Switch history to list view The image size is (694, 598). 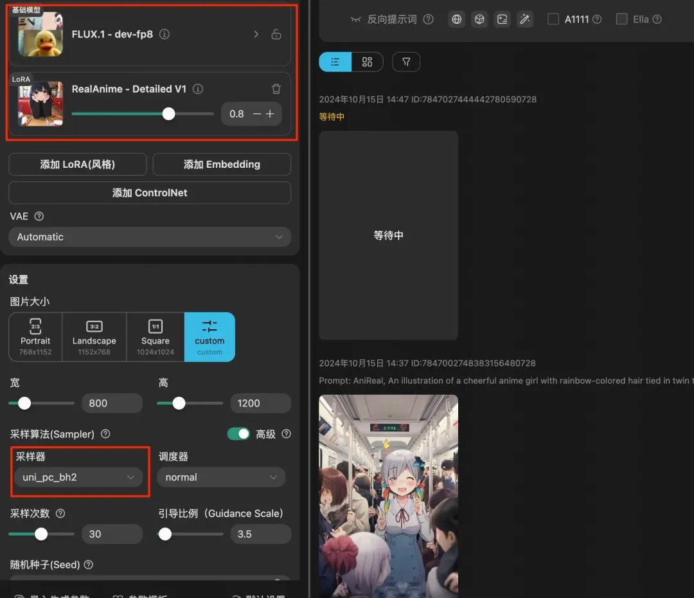tap(335, 62)
